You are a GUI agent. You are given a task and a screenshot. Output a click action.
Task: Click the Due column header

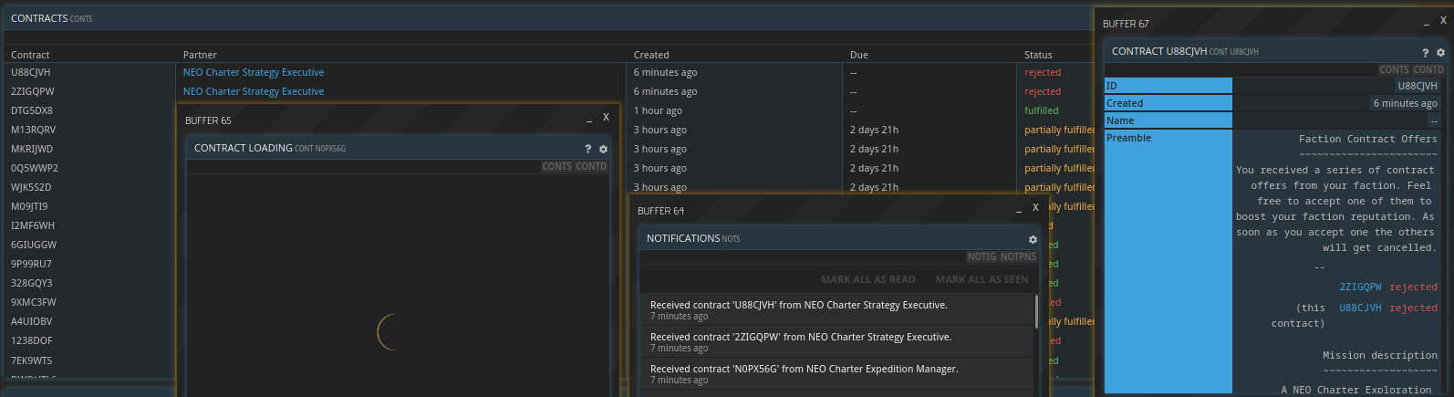coord(859,55)
